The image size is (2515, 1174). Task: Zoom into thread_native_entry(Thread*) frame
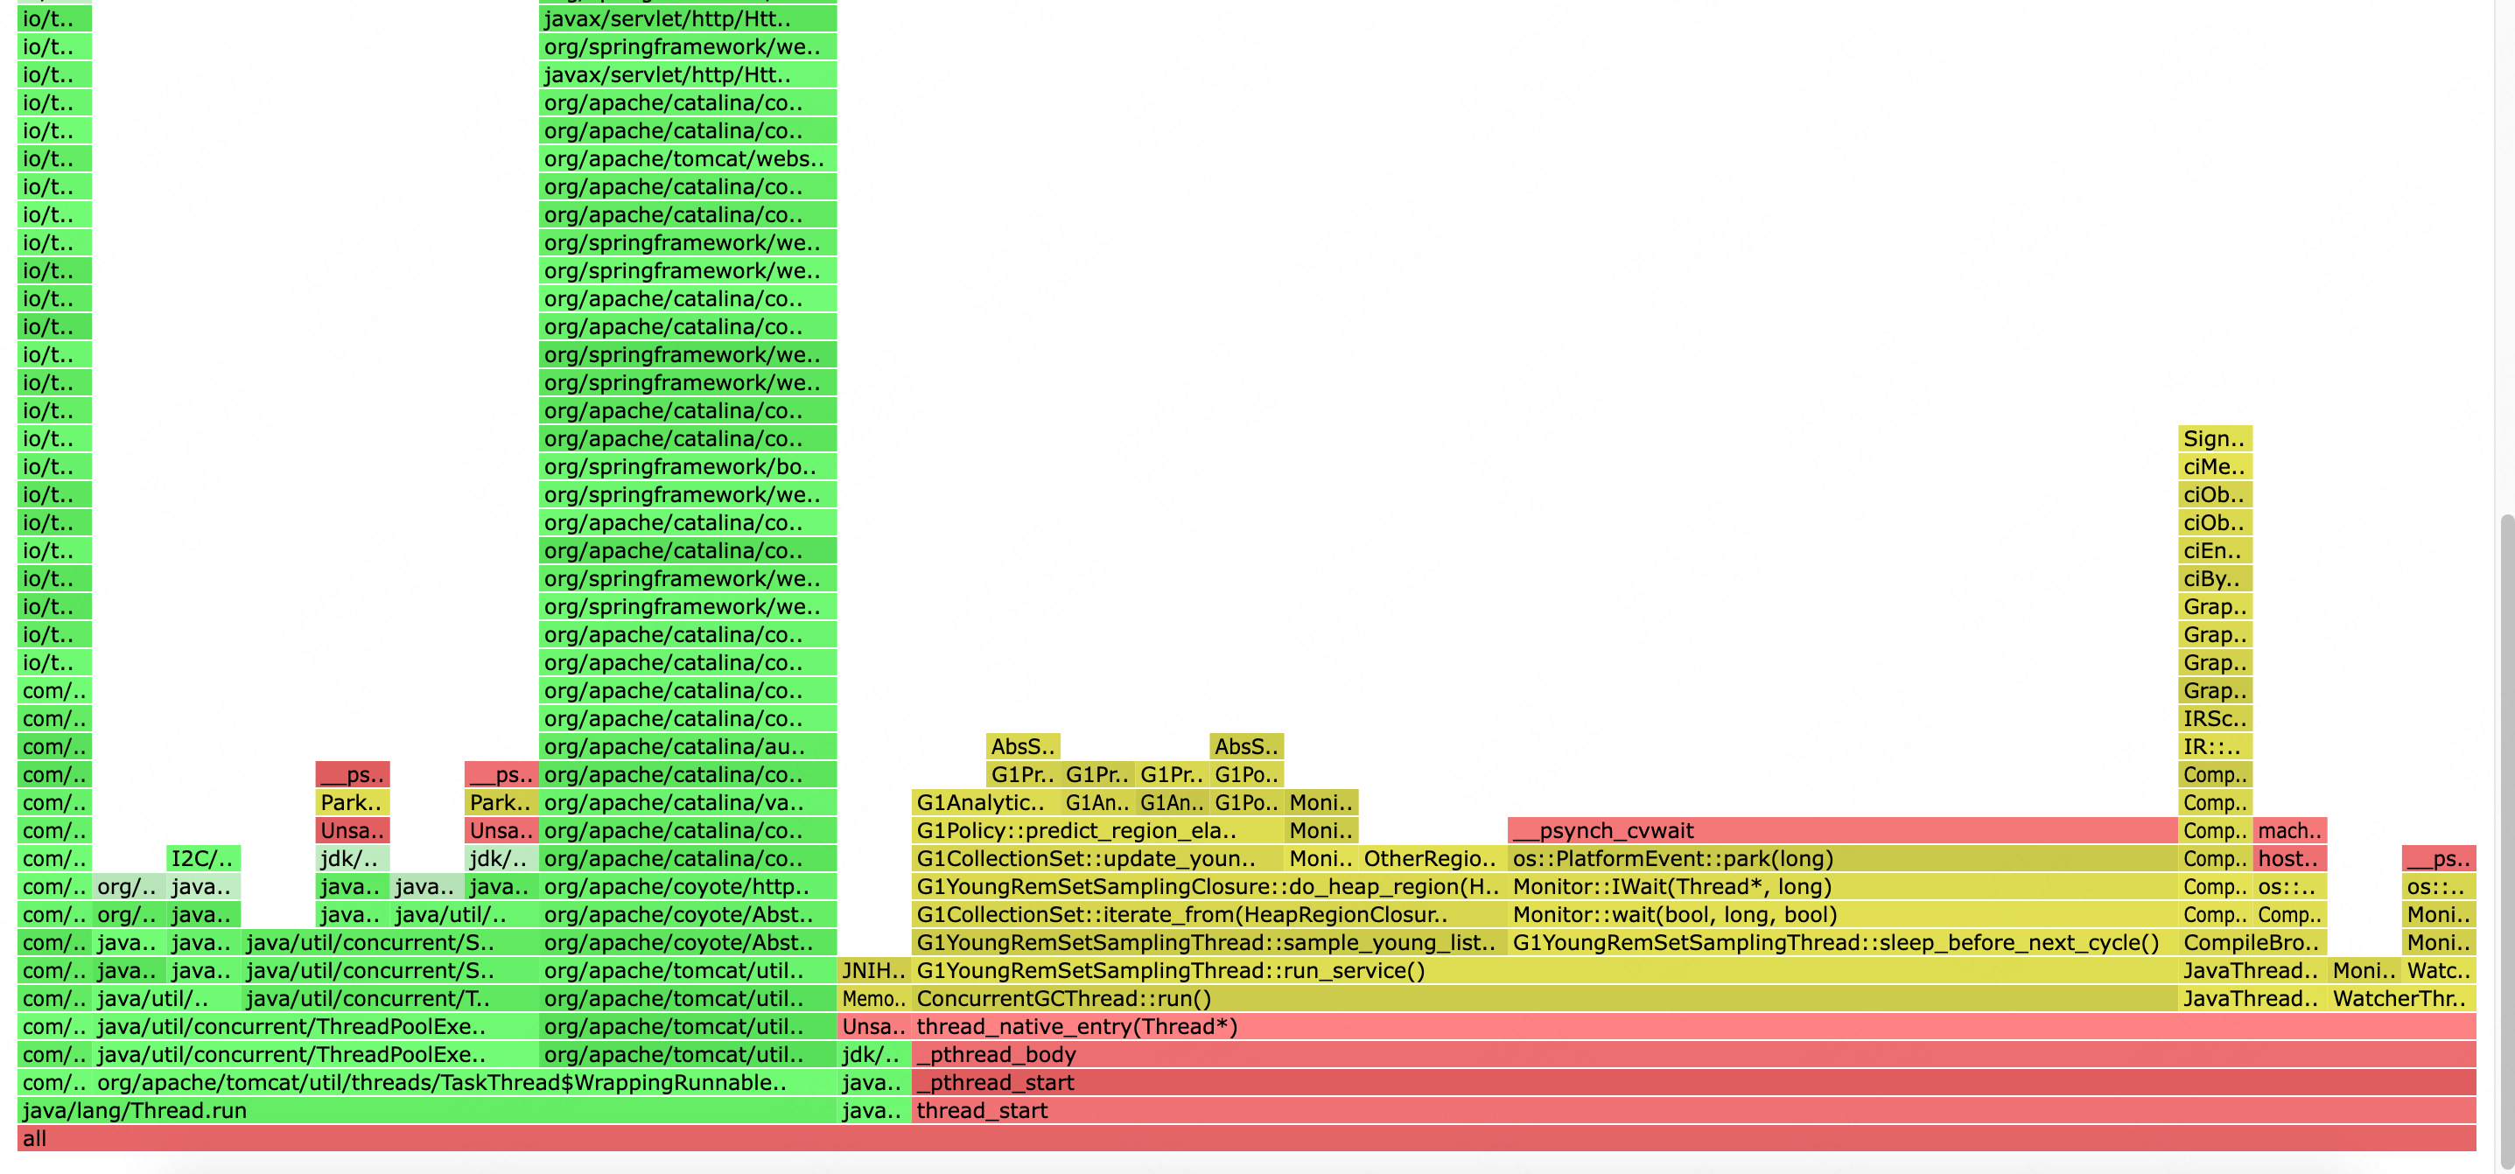[x=1693, y=1027]
